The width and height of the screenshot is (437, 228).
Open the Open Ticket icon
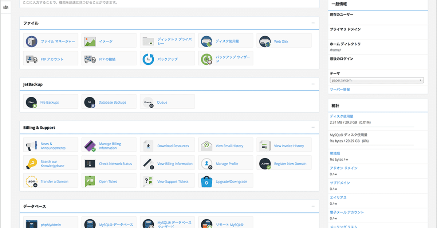pyautogui.click(x=90, y=181)
